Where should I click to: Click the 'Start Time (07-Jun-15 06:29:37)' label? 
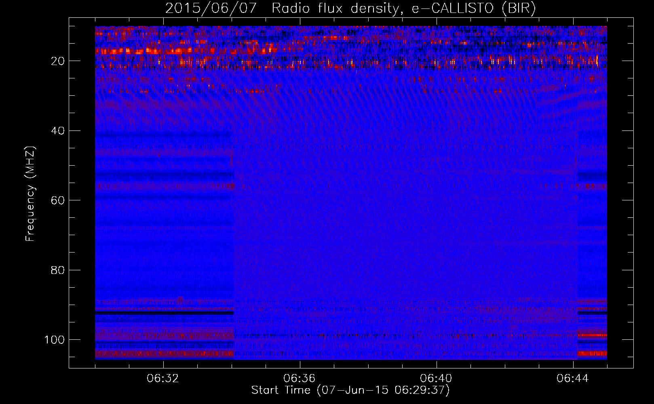click(350, 390)
